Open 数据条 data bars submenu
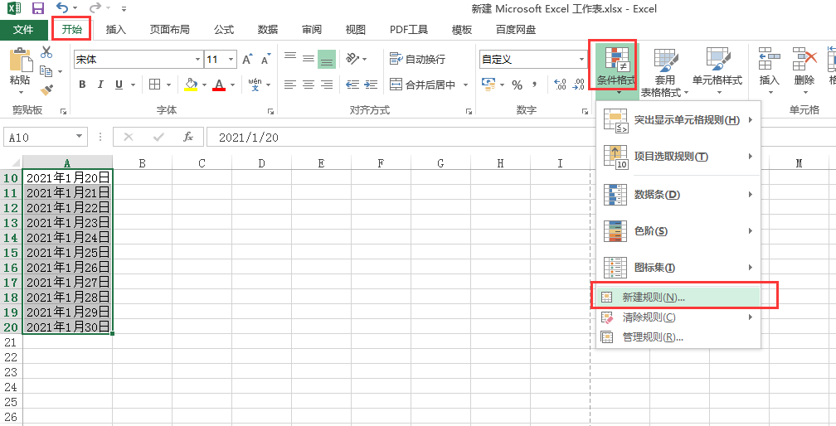 click(678, 195)
